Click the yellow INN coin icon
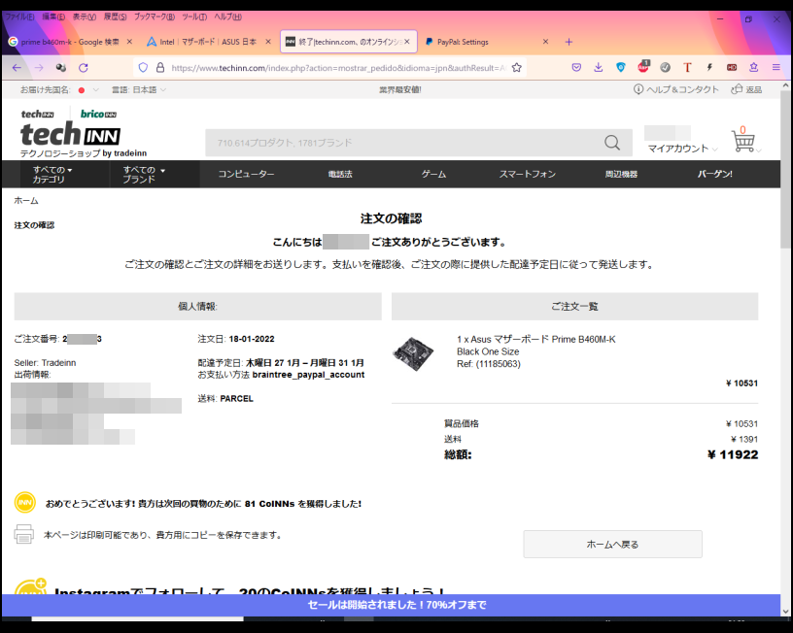The image size is (793, 633). (x=25, y=503)
